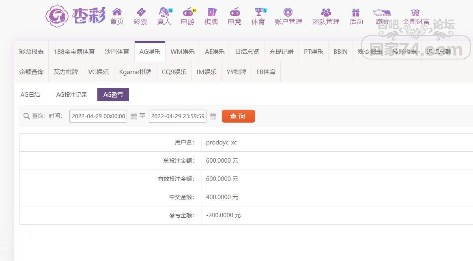Open the 团队管理 team icon

[x=326, y=12]
